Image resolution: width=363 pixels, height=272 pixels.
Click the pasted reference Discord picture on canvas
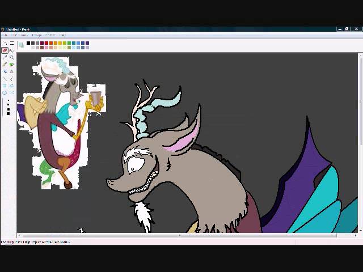tap(61, 122)
